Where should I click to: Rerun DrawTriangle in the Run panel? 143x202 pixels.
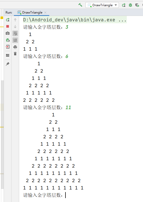pos(8,20)
